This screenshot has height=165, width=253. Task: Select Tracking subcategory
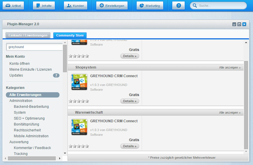(21, 154)
